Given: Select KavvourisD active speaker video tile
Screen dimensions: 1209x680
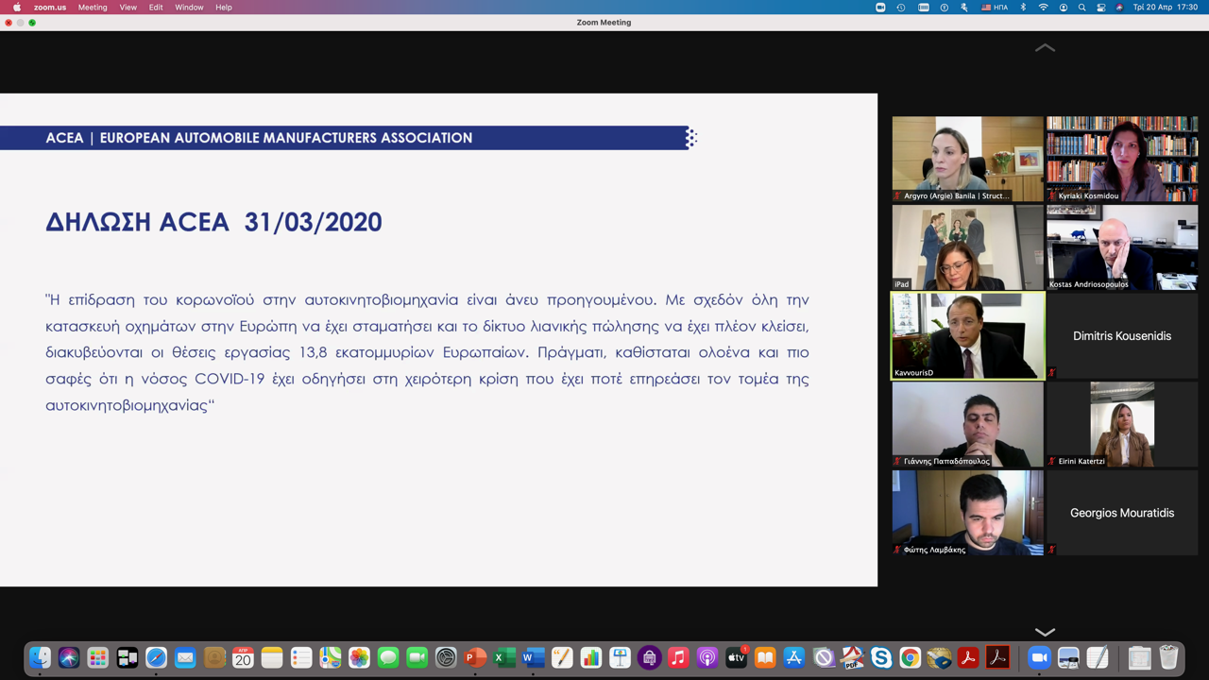Looking at the screenshot, I should [967, 335].
